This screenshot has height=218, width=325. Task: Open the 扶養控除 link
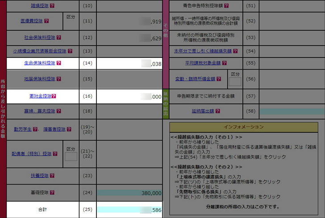click(39, 176)
